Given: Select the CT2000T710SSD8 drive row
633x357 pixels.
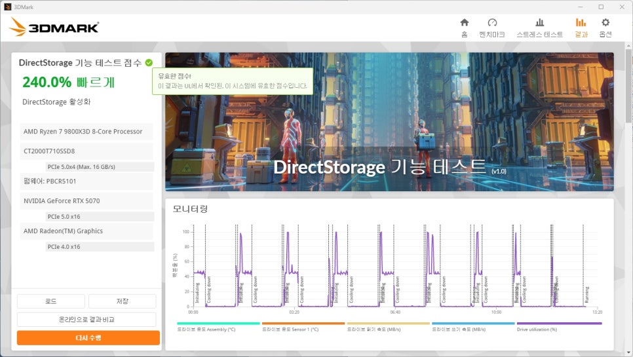Looking at the screenshot, I should (x=86, y=151).
